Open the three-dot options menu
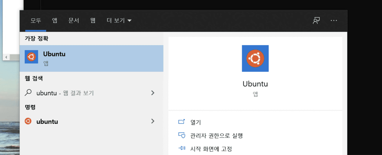Screen dimensions: 382x155 point(334,21)
